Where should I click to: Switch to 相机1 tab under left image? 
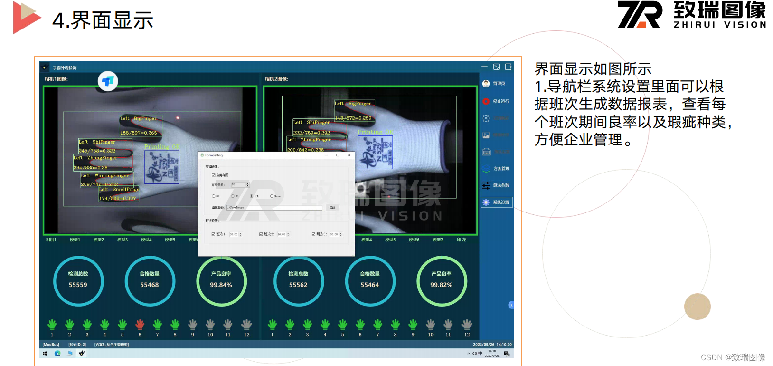(51, 240)
